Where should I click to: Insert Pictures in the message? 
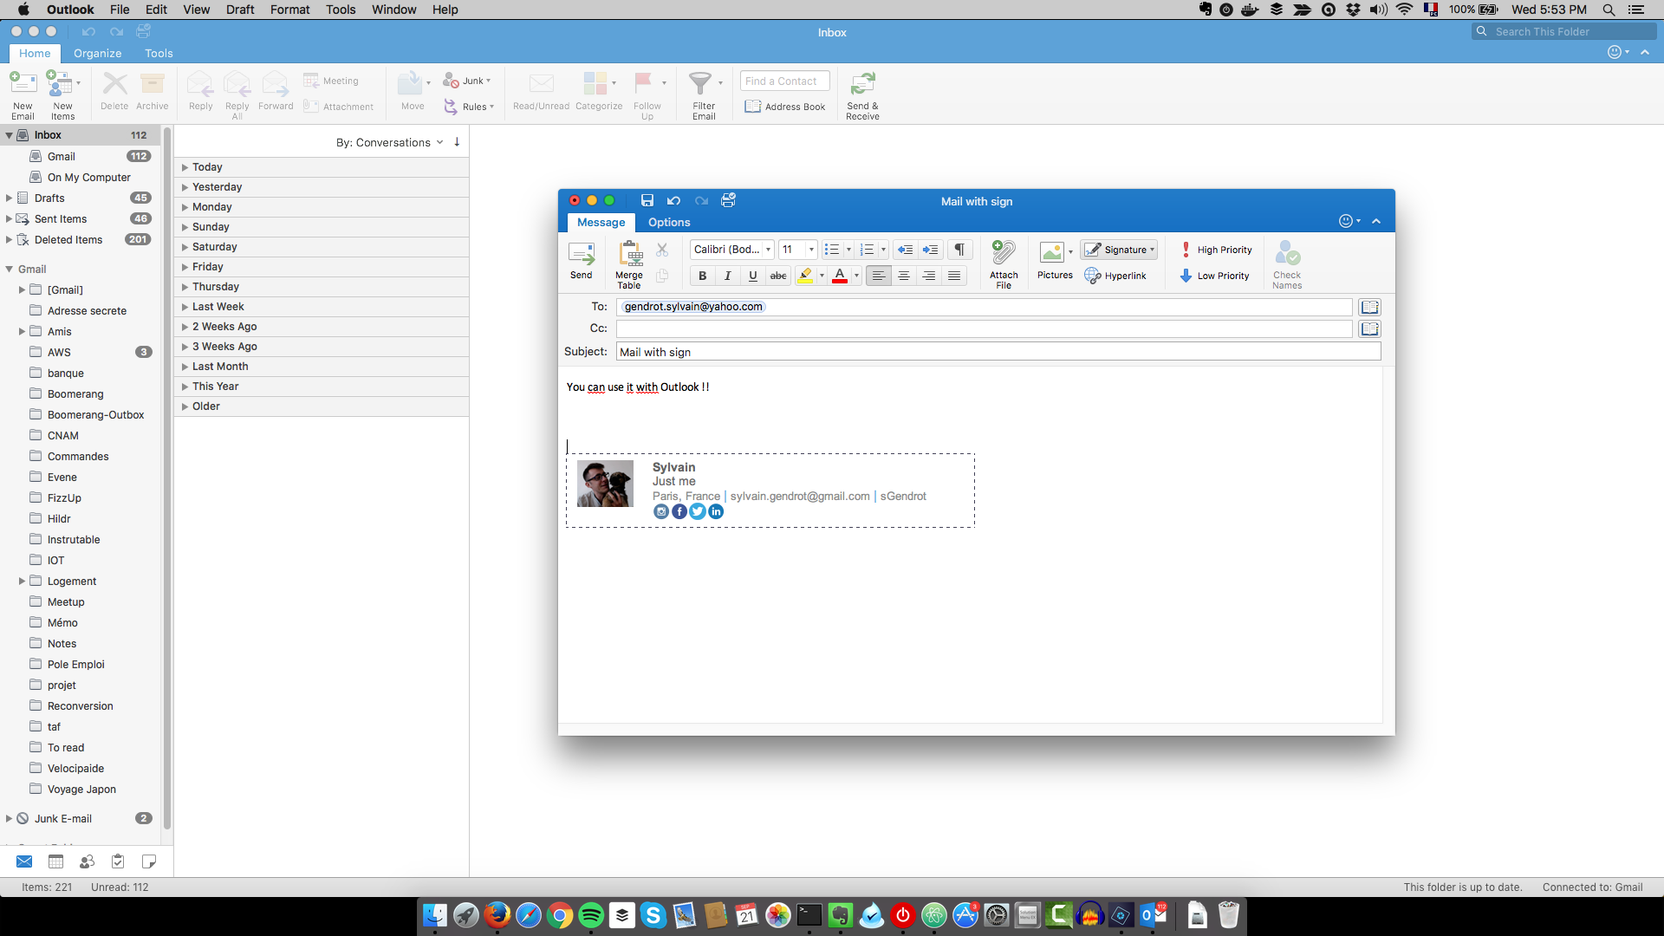click(1052, 260)
